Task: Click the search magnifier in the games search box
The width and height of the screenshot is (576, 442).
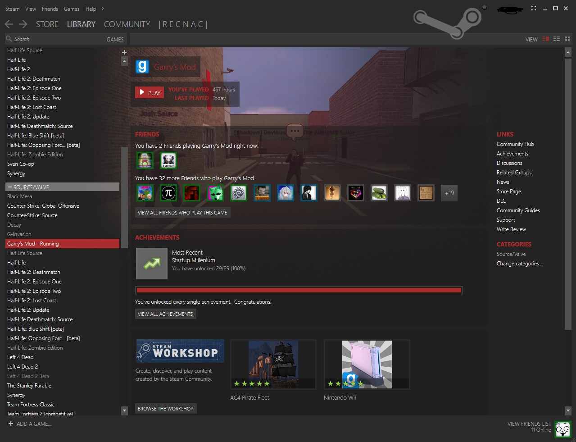Action: 9,39
